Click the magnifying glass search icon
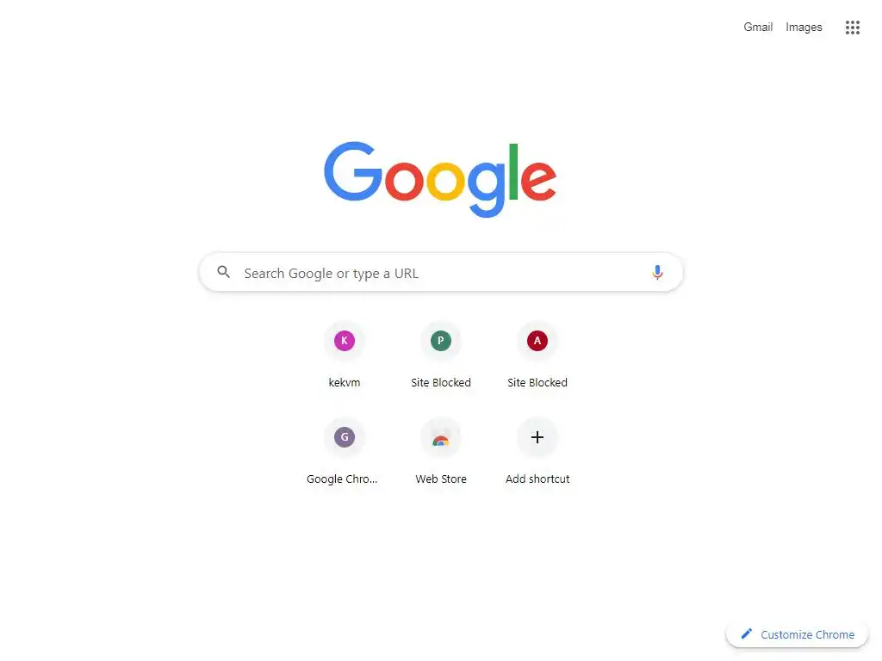 223,272
